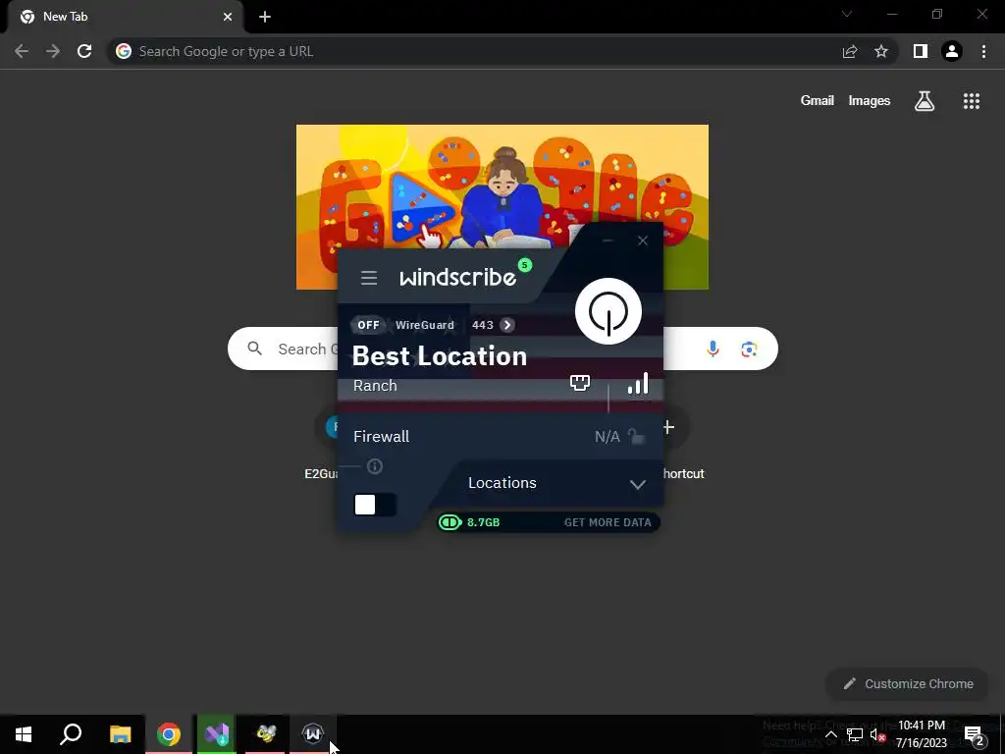Open protocol options arrow next to 443
1005x754 pixels.
click(x=507, y=325)
